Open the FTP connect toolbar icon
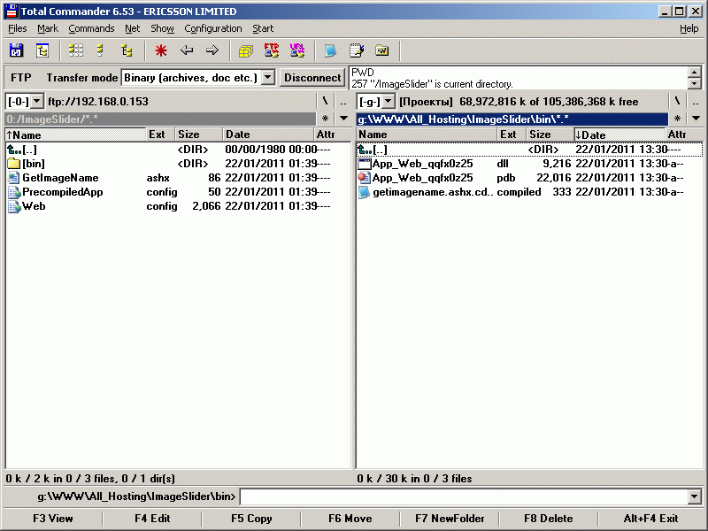 point(272,50)
